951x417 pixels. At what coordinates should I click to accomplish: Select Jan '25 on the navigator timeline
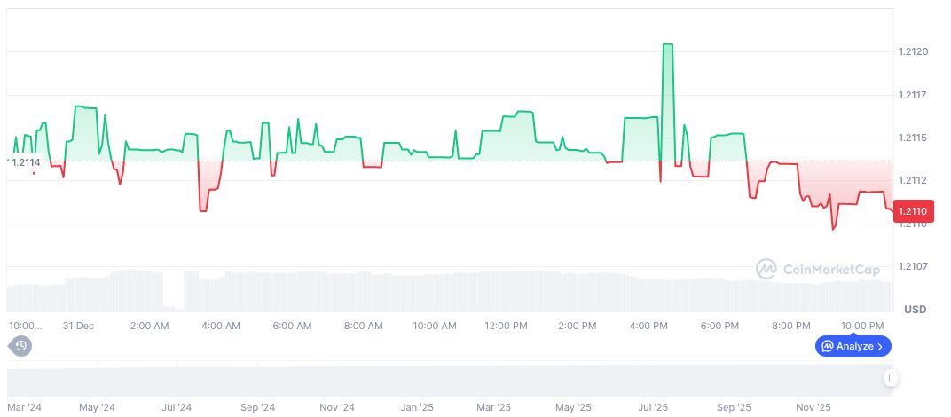pos(415,407)
